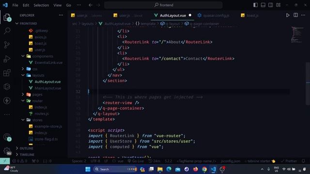Open the Search view in activity bar
310x174 pixels.
[x=7, y=31]
